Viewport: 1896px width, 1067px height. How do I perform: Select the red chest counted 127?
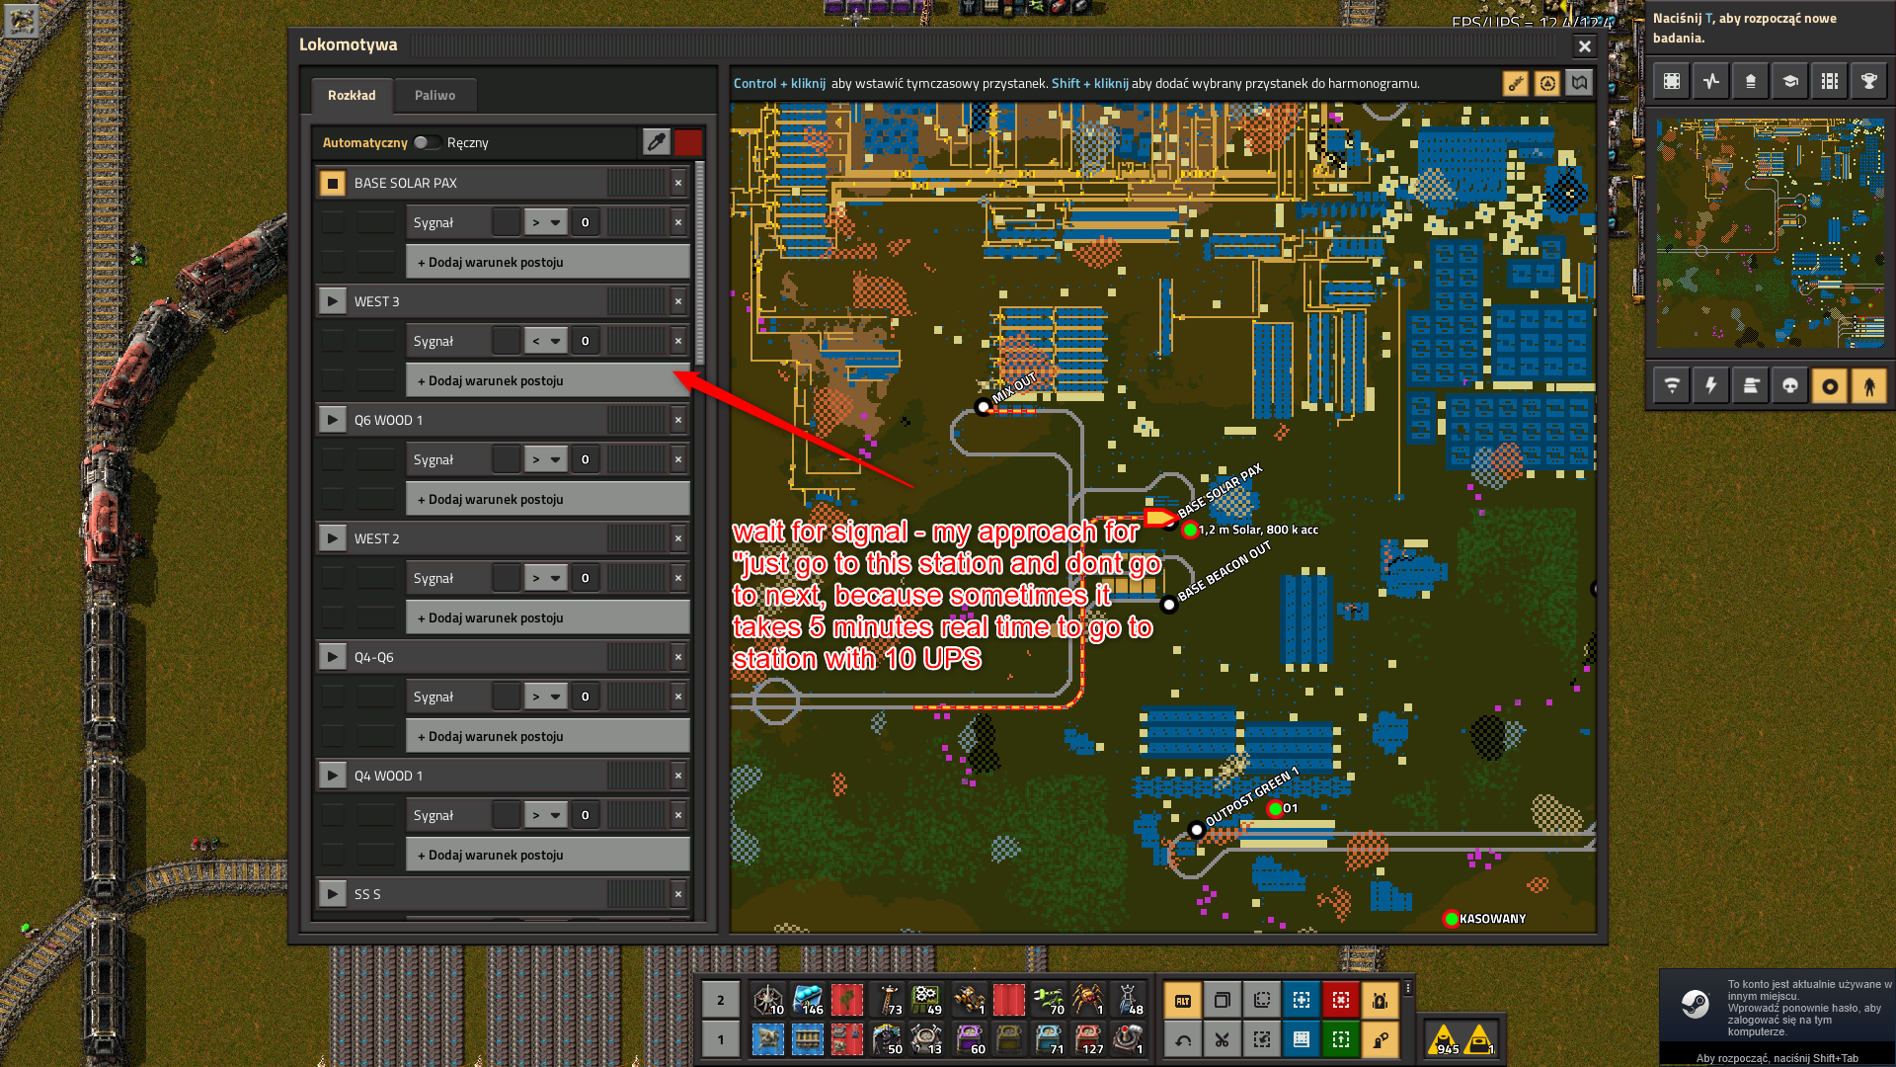click(1088, 1039)
